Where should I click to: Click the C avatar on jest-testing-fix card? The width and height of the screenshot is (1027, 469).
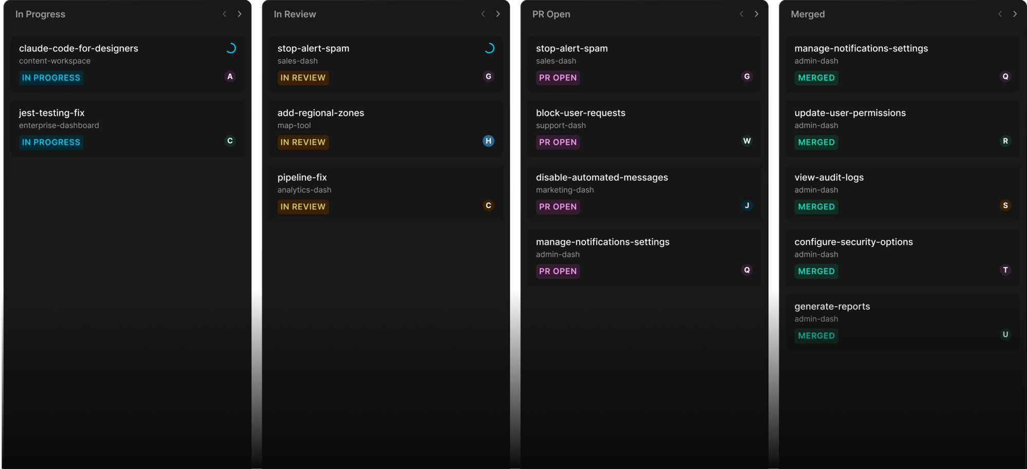pyautogui.click(x=230, y=141)
